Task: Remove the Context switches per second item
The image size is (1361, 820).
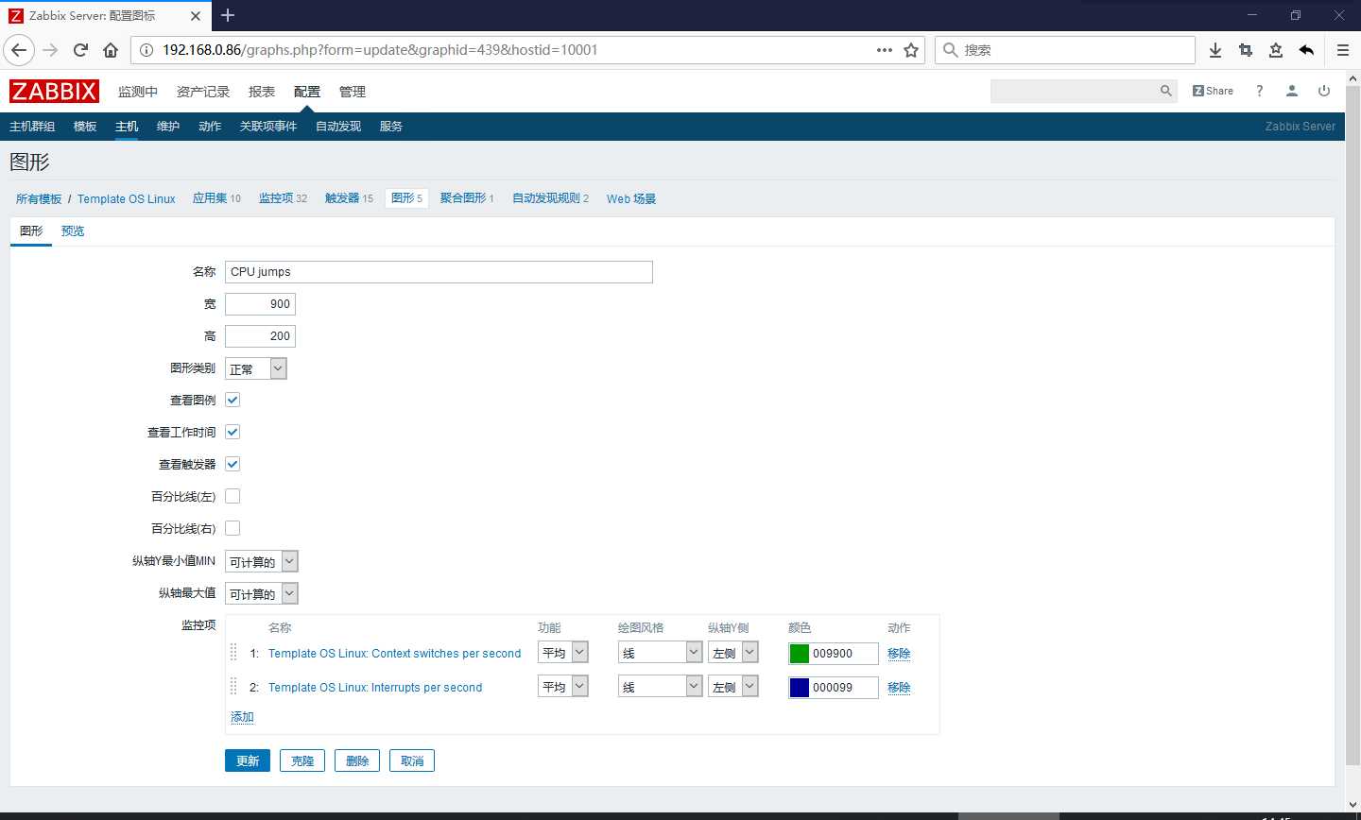Action: tap(899, 654)
